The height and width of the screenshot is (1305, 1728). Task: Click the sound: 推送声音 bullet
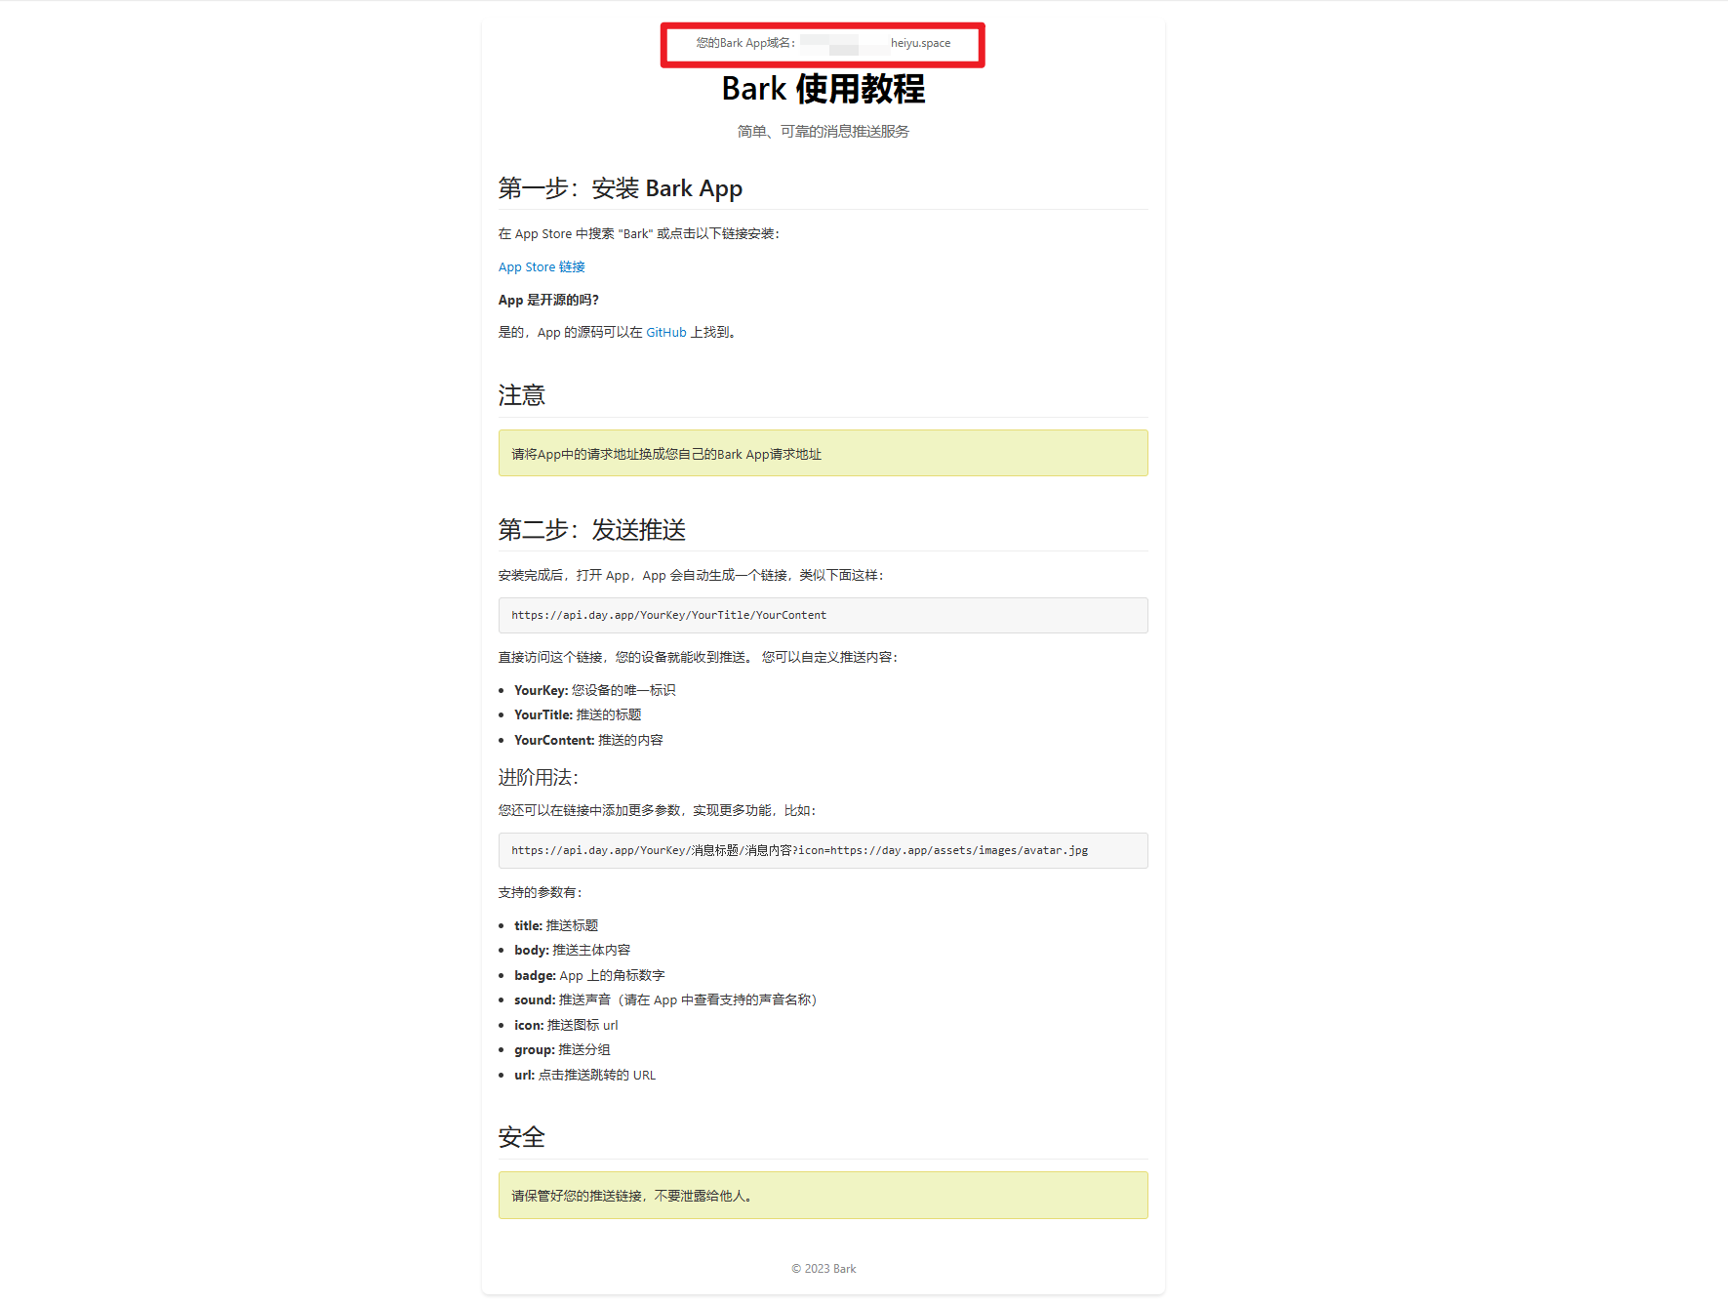[x=665, y=1000]
